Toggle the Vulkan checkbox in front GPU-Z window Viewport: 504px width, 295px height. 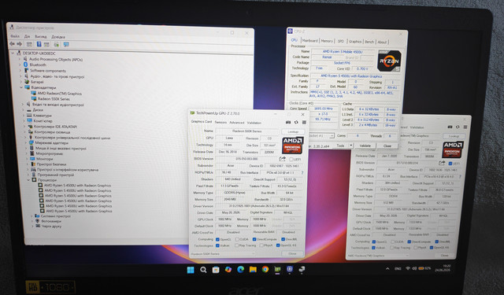tap(217, 245)
